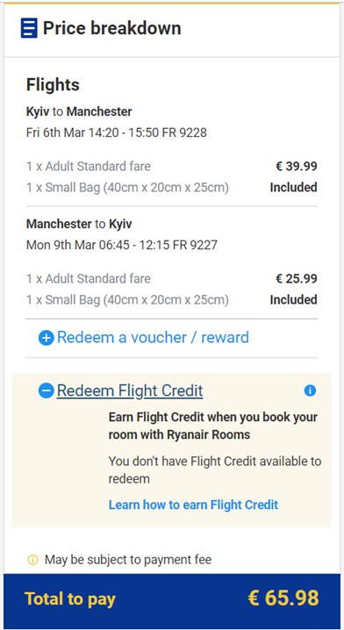Click the € 39.99 outbound fare price
The width and height of the screenshot is (344, 630).
(297, 166)
